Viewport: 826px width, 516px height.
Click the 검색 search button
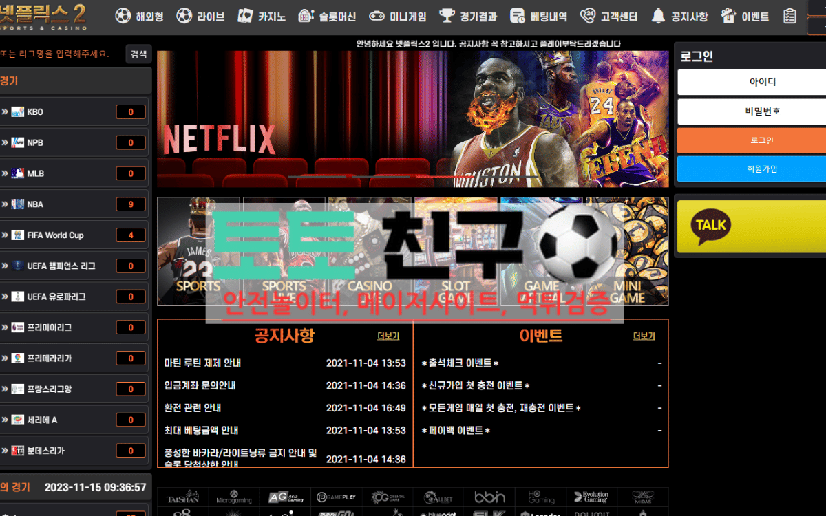(138, 54)
